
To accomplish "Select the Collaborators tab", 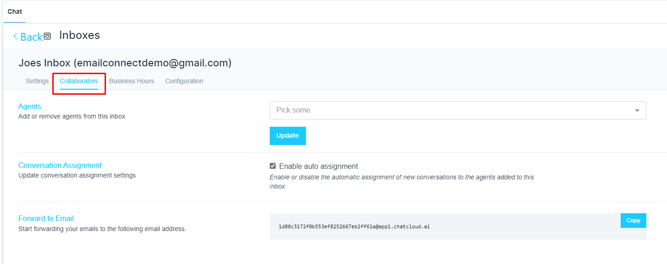I will (79, 81).
